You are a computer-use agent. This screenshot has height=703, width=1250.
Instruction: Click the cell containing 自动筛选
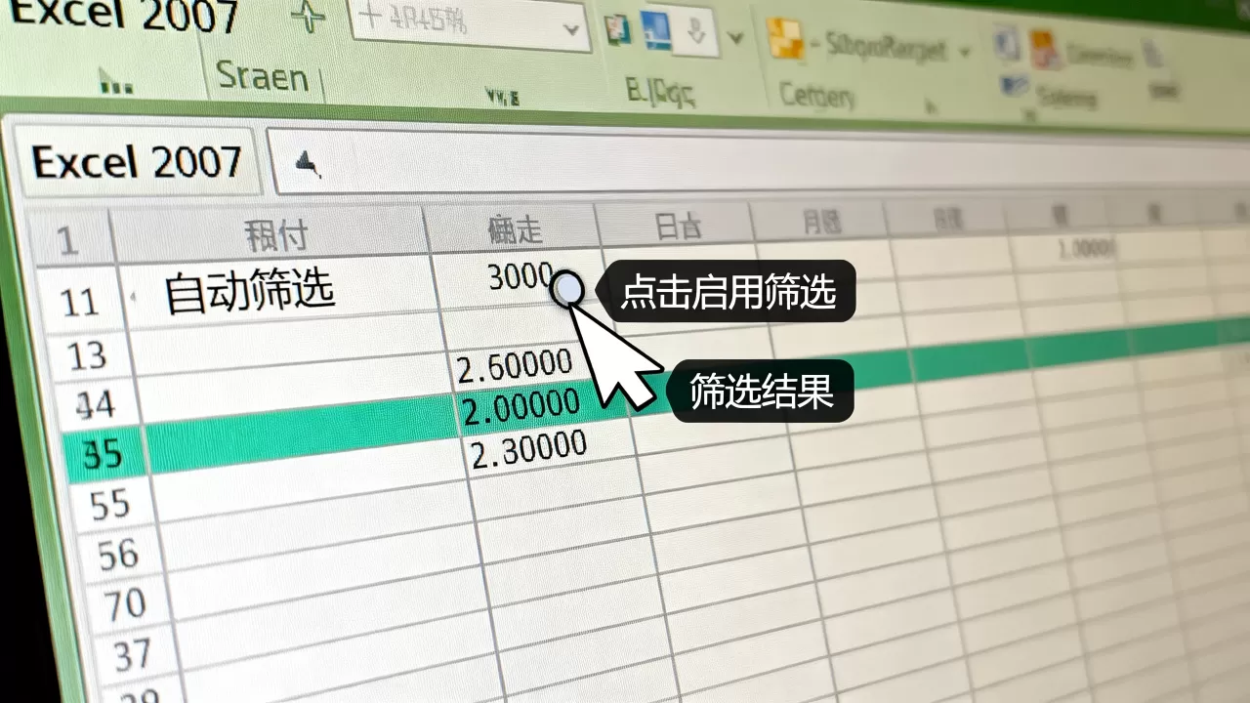[x=279, y=293]
